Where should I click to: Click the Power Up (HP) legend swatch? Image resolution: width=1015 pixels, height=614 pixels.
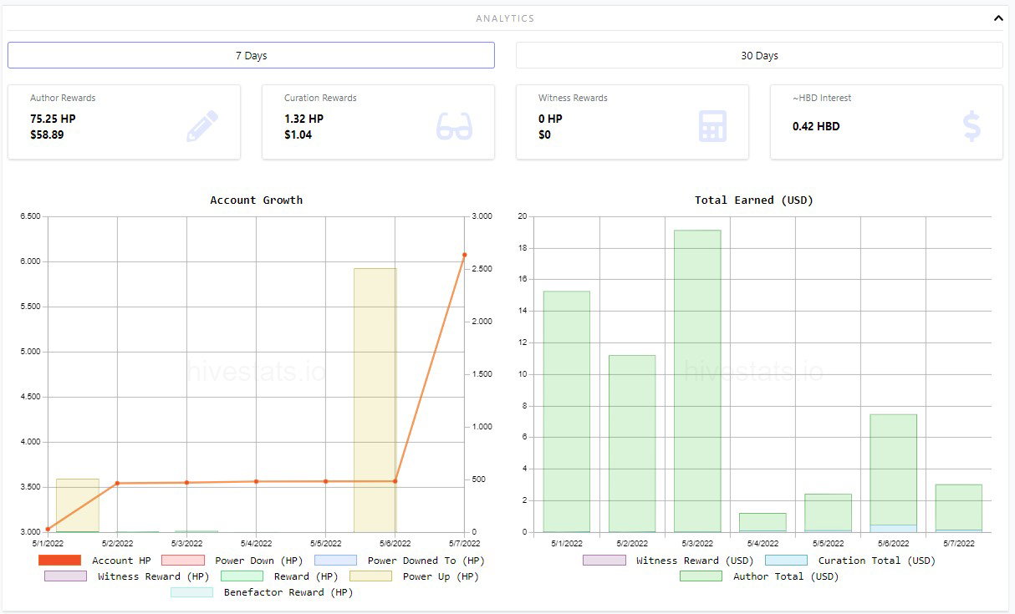370,576
